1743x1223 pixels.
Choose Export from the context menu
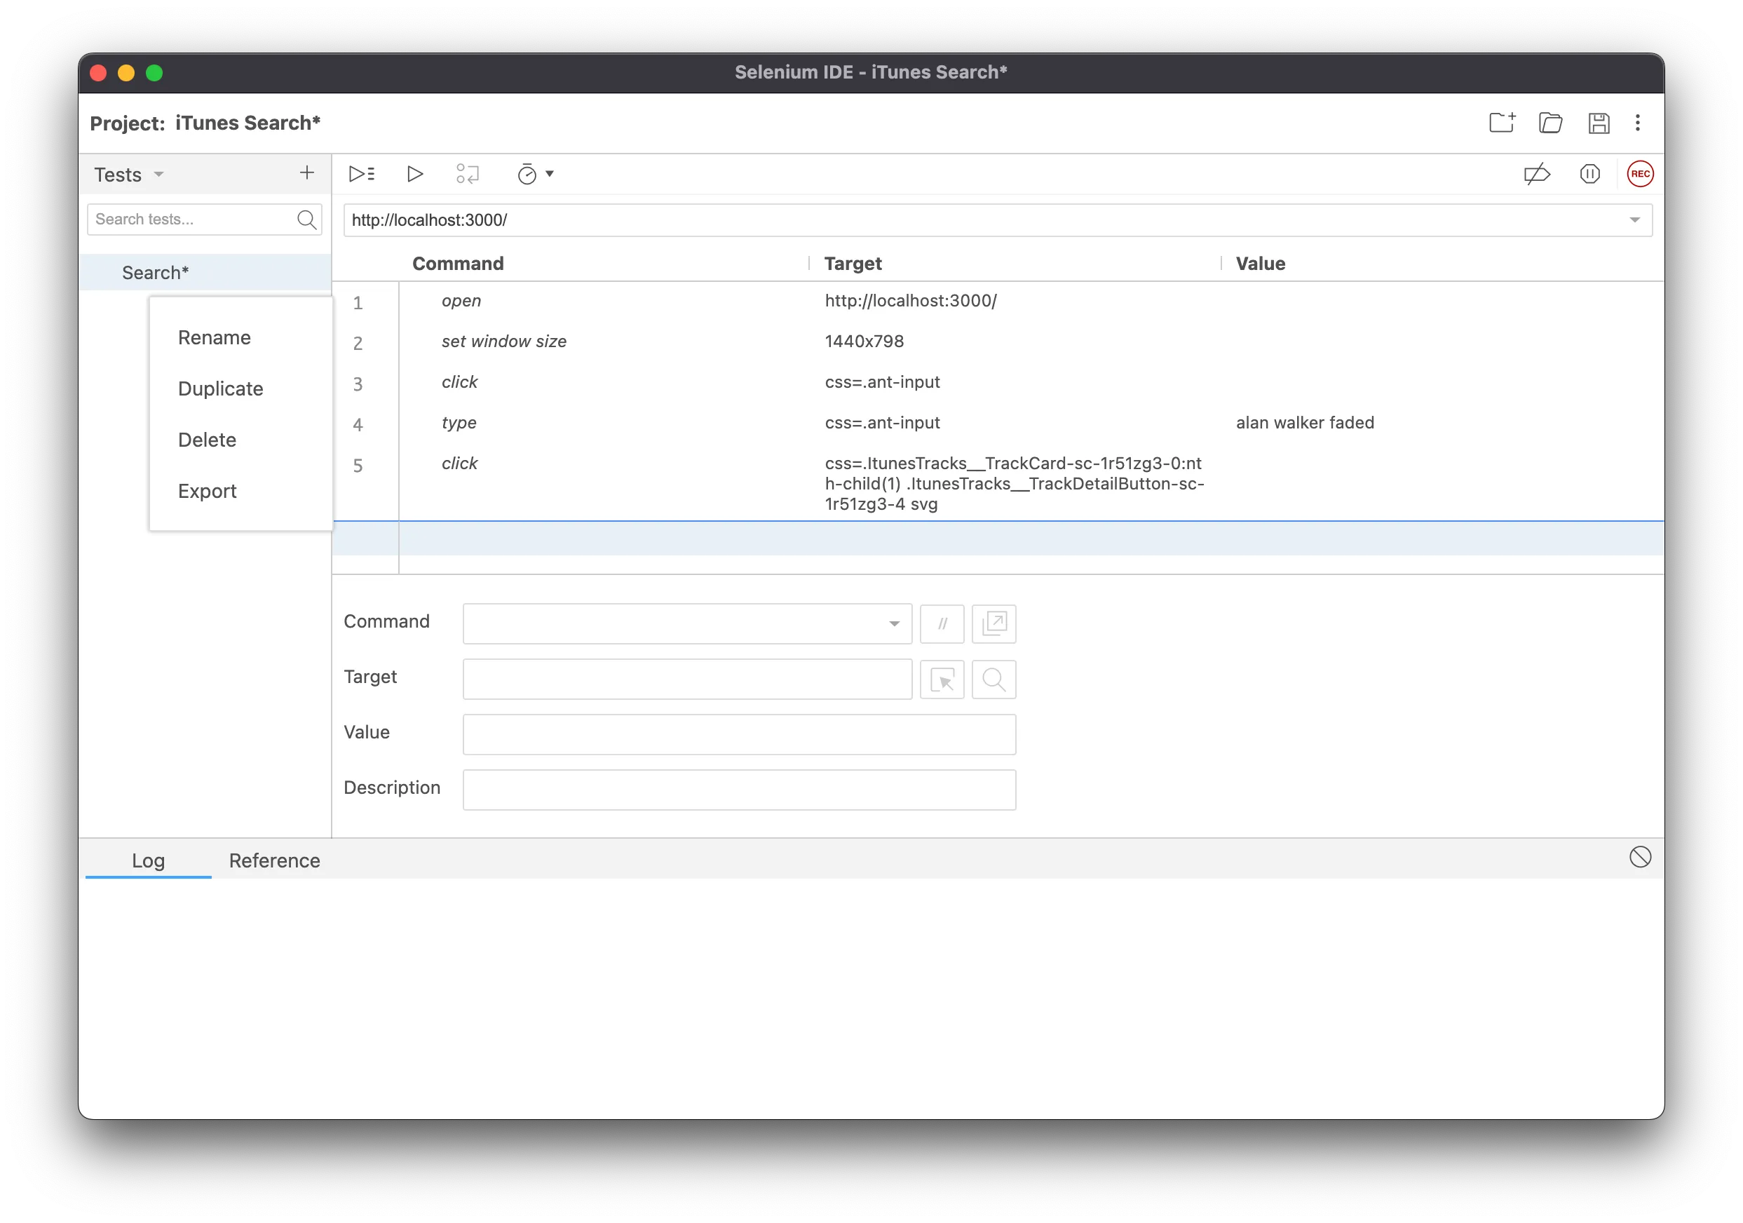[x=207, y=491]
